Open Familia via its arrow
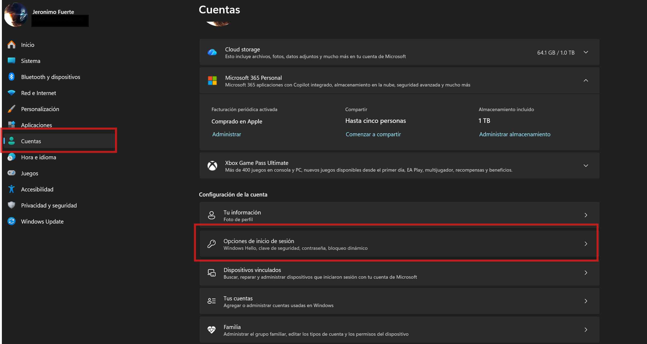This screenshot has height=344, width=647. [586, 330]
